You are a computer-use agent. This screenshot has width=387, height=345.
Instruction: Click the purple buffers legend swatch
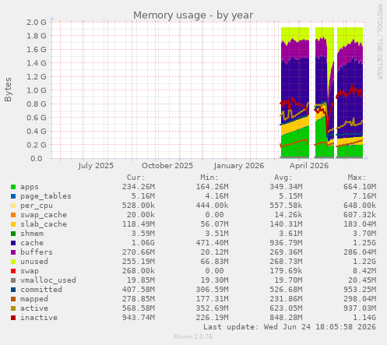(13, 252)
